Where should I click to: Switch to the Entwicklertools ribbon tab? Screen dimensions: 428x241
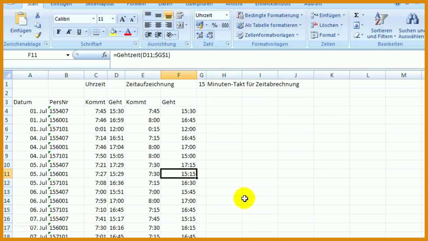tap(273, 4)
